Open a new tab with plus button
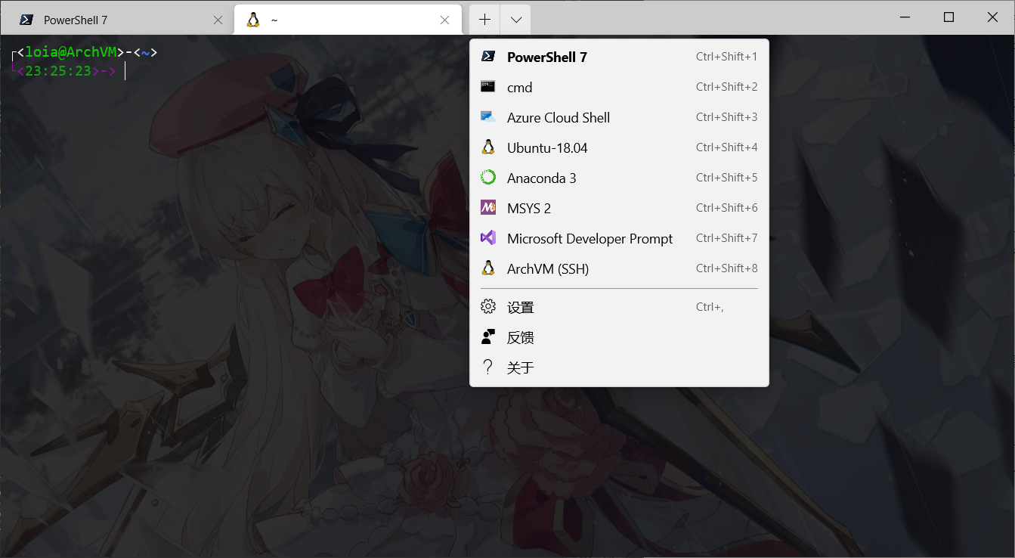Viewport: 1015px width, 558px height. 485,20
